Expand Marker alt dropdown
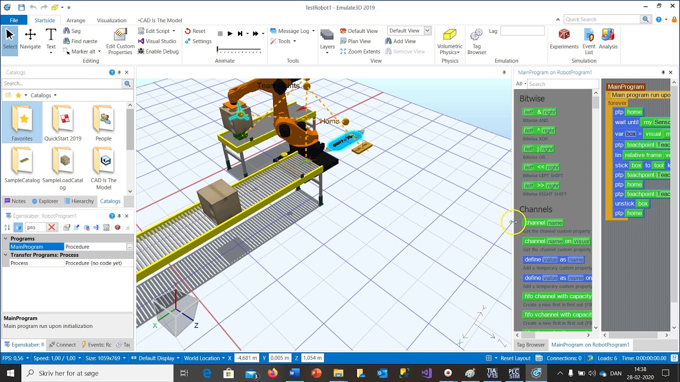 point(99,51)
